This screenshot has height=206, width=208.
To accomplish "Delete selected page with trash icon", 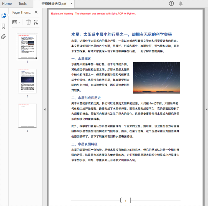I will coord(28,22).
